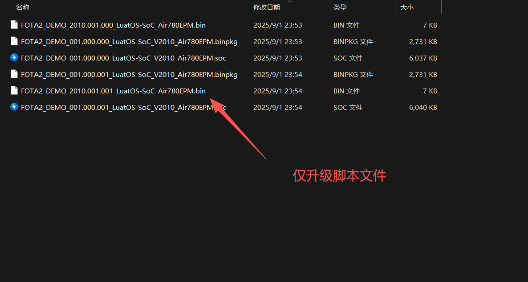Sort by the 修改日期 column header

point(267,8)
